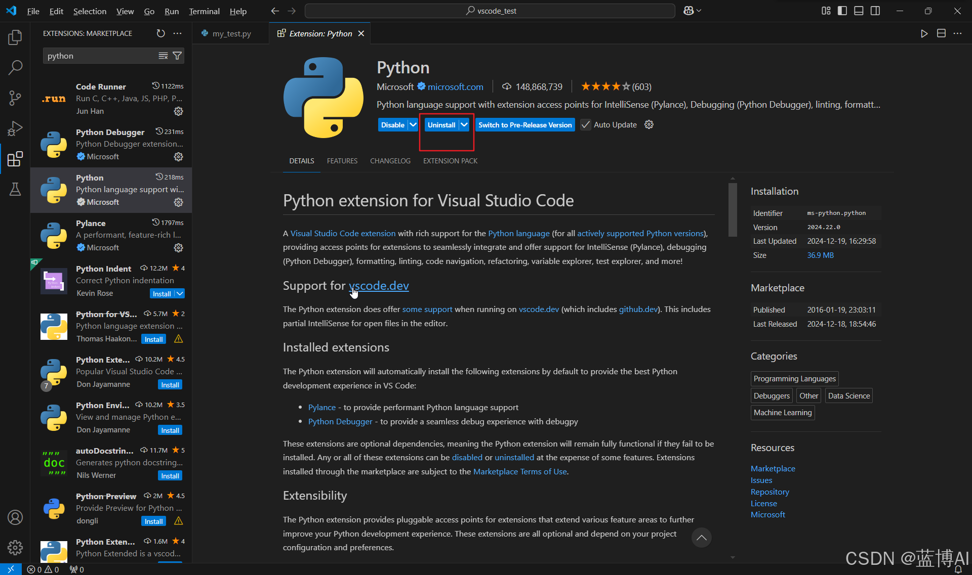
Task: Click Switch to Pre-Release Version button
Action: [525, 125]
